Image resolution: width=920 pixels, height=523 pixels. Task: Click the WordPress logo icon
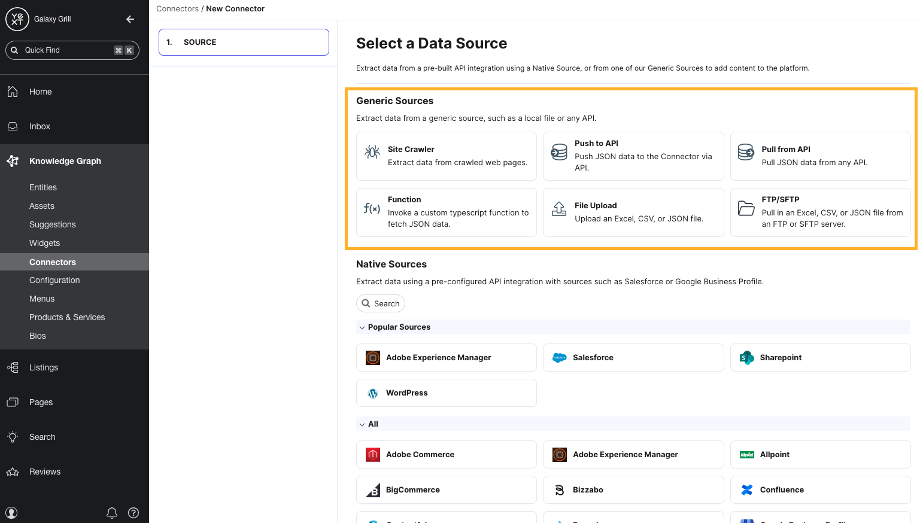coord(373,393)
